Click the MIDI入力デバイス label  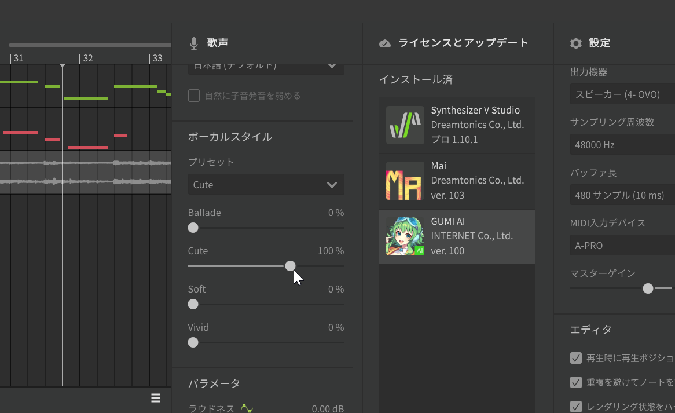pyautogui.click(x=607, y=223)
